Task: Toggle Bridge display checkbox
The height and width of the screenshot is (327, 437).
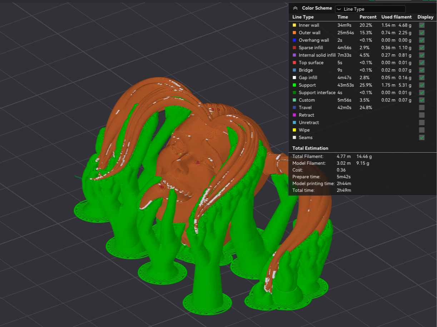Action: point(422,70)
